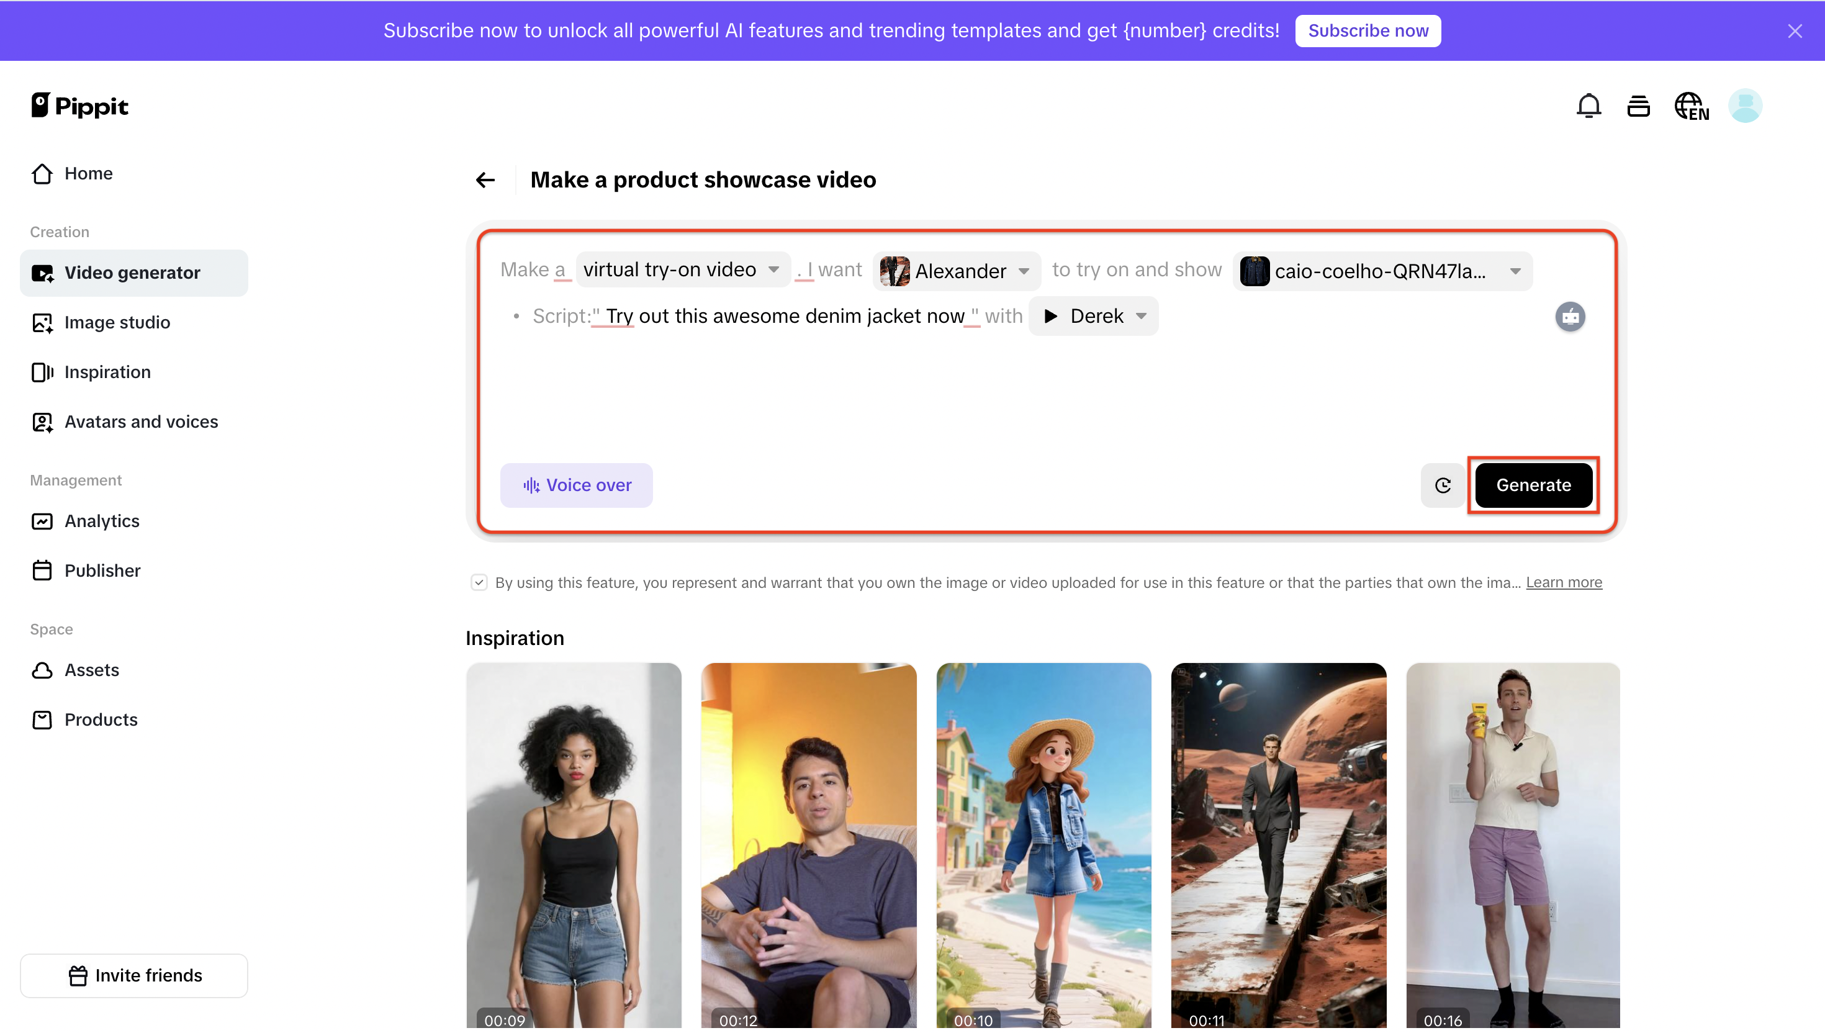The width and height of the screenshot is (1825, 1033).
Task: Open the notifications bell
Action: tap(1589, 105)
